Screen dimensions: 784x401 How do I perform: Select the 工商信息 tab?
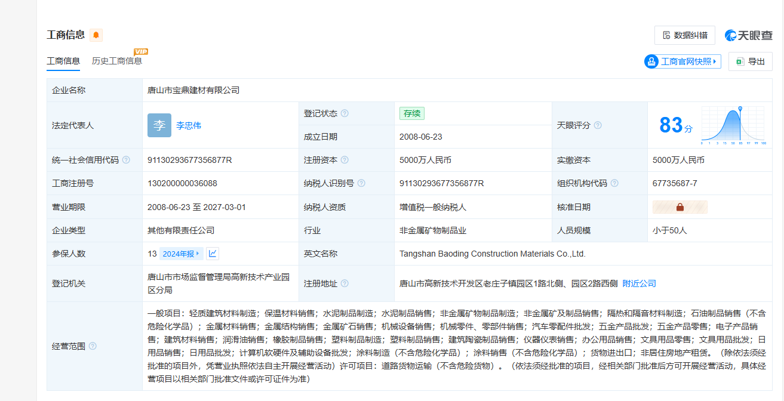(63, 61)
